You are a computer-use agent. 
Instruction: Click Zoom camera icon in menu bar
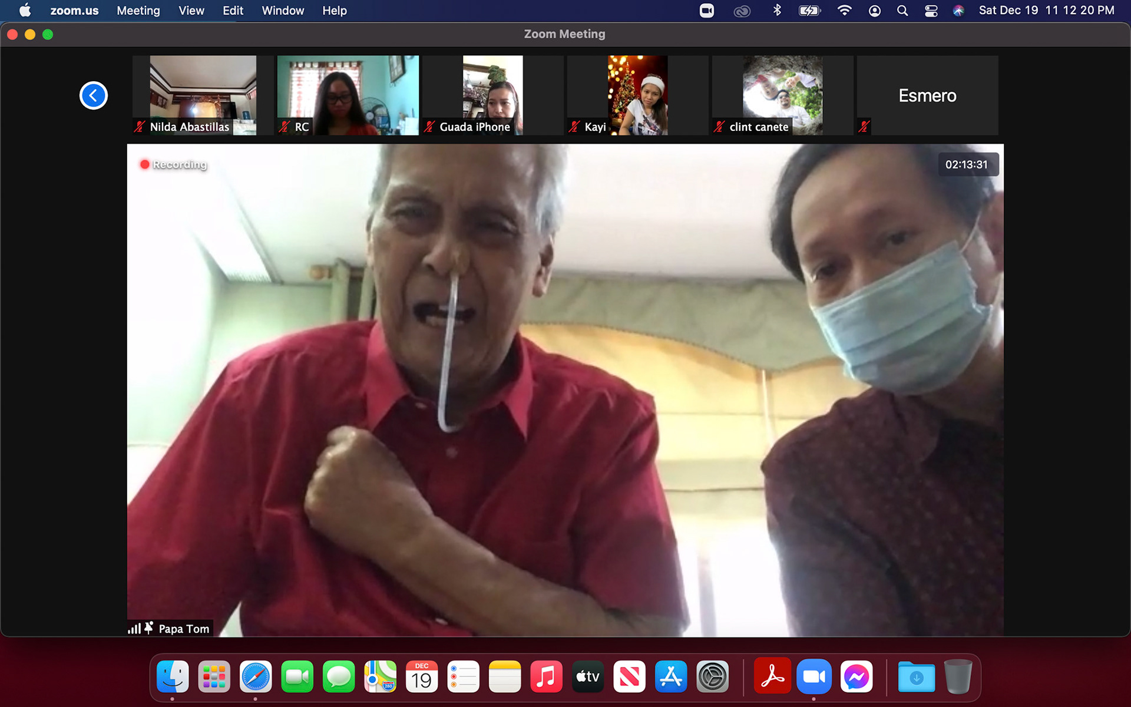pos(706,11)
